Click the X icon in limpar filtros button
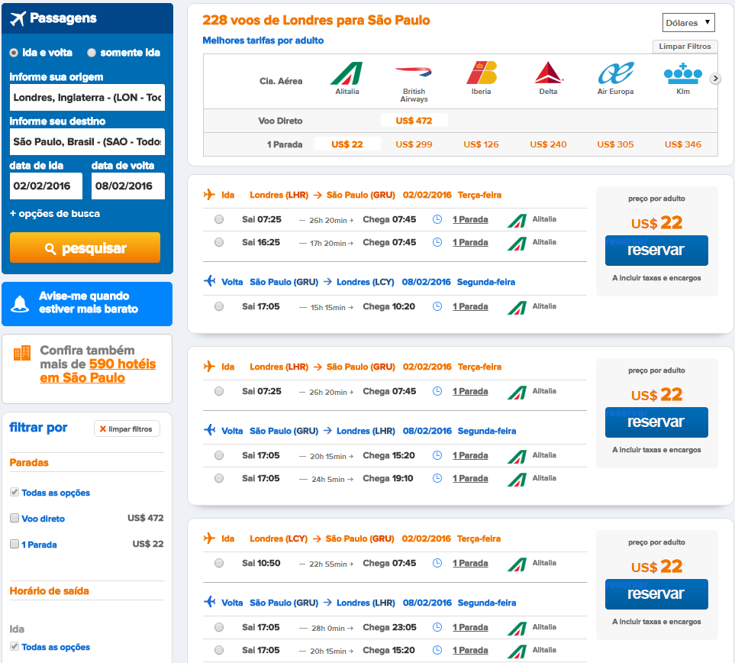735x663 pixels. (103, 429)
